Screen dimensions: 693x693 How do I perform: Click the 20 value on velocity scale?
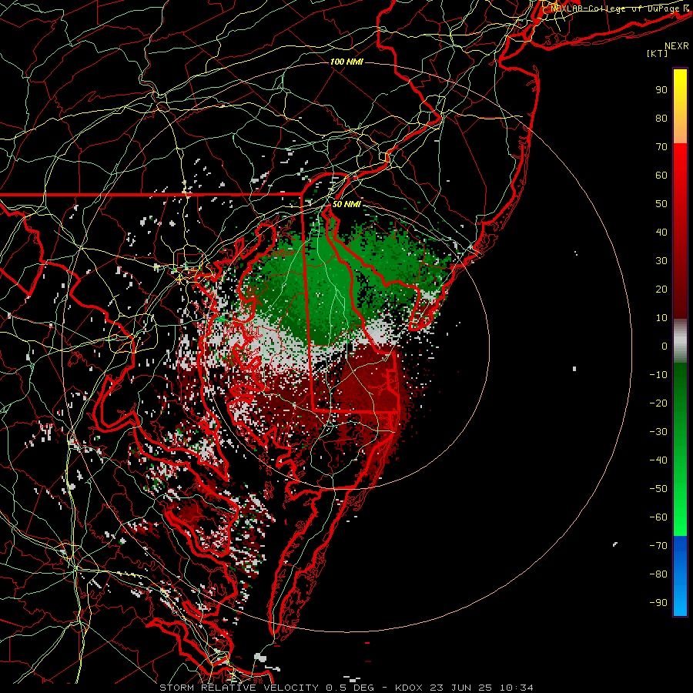coord(661,289)
